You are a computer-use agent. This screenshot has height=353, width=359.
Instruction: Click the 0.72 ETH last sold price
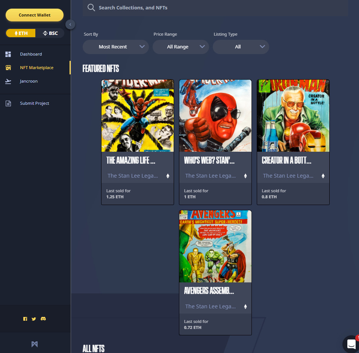193,327
